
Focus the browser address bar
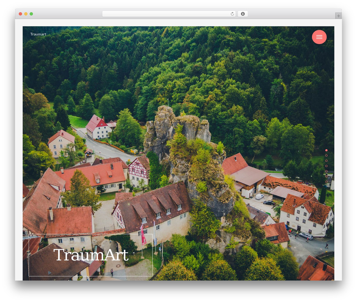point(169,14)
